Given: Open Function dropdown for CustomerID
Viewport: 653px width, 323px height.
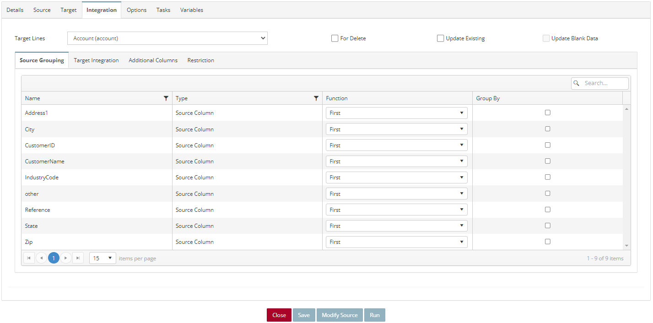Looking at the screenshot, I should click(x=397, y=145).
